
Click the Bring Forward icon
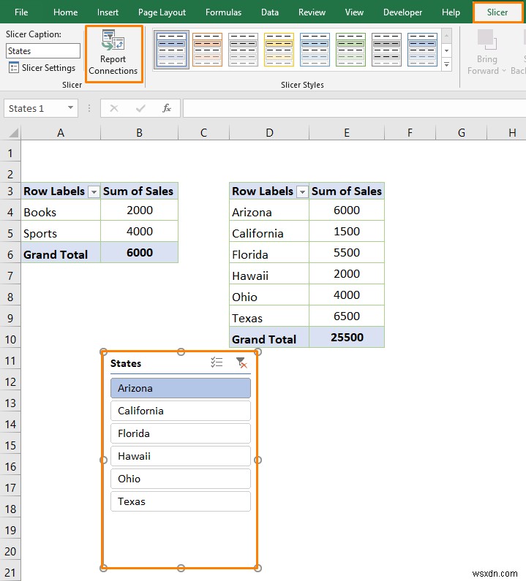pyautogui.click(x=487, y=39)
